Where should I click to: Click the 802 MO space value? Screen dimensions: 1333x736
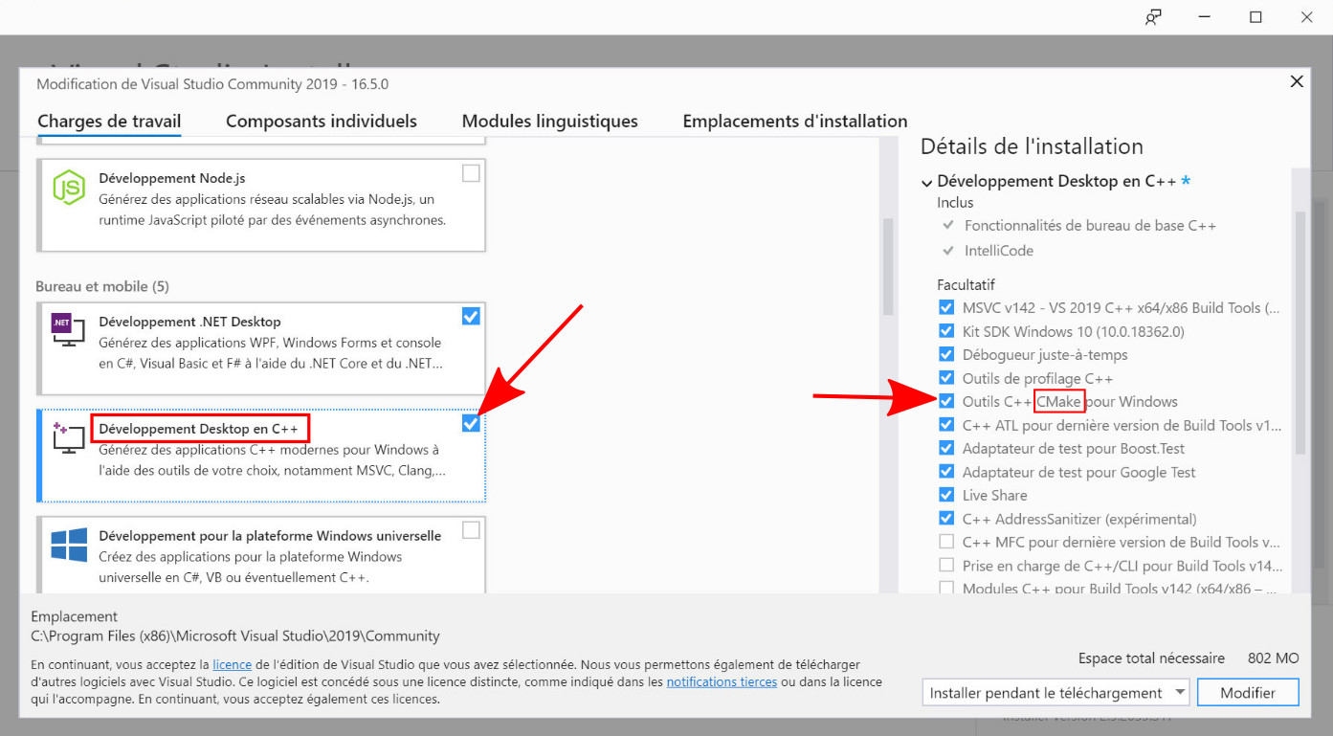click(x=1274, y=658)
